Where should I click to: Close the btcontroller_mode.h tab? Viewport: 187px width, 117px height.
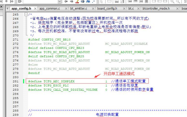click(x=177, y=9)
